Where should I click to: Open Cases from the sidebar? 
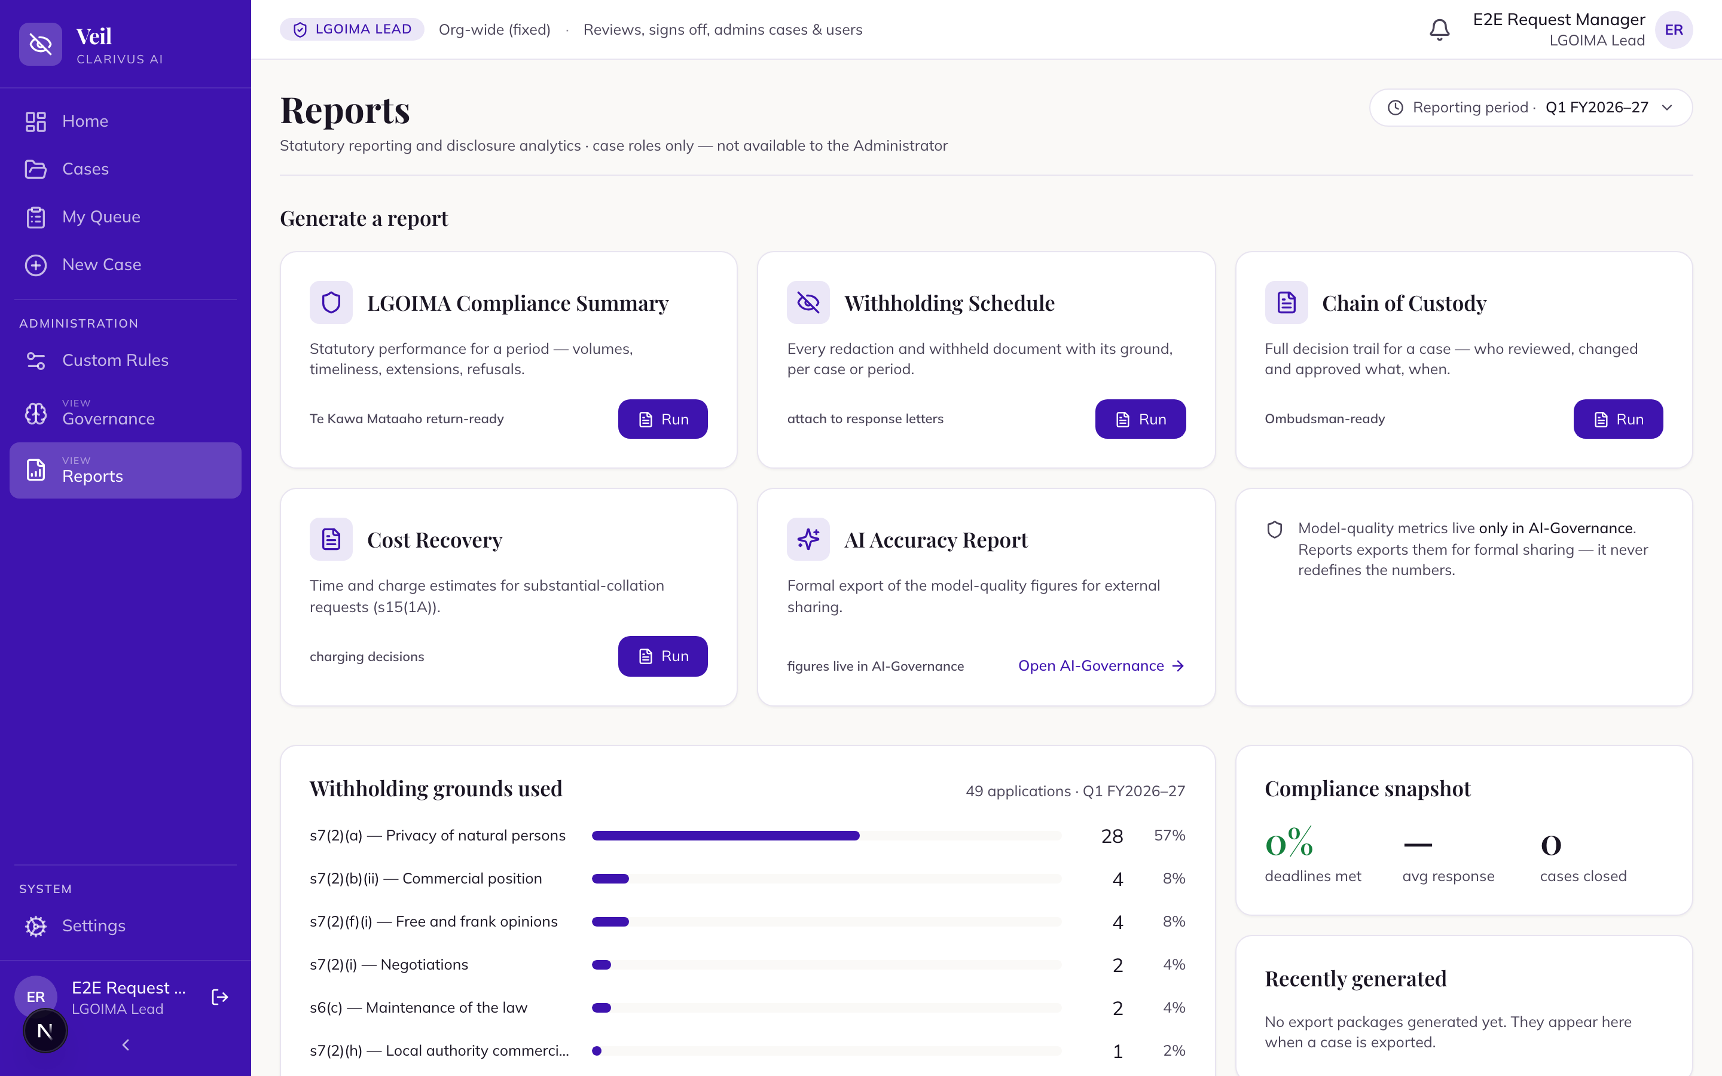coord(125,169)
